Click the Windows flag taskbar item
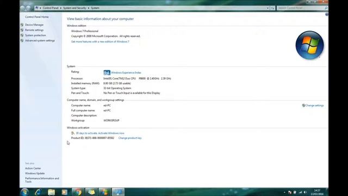The image size is (348, 196). click(104, 192)
